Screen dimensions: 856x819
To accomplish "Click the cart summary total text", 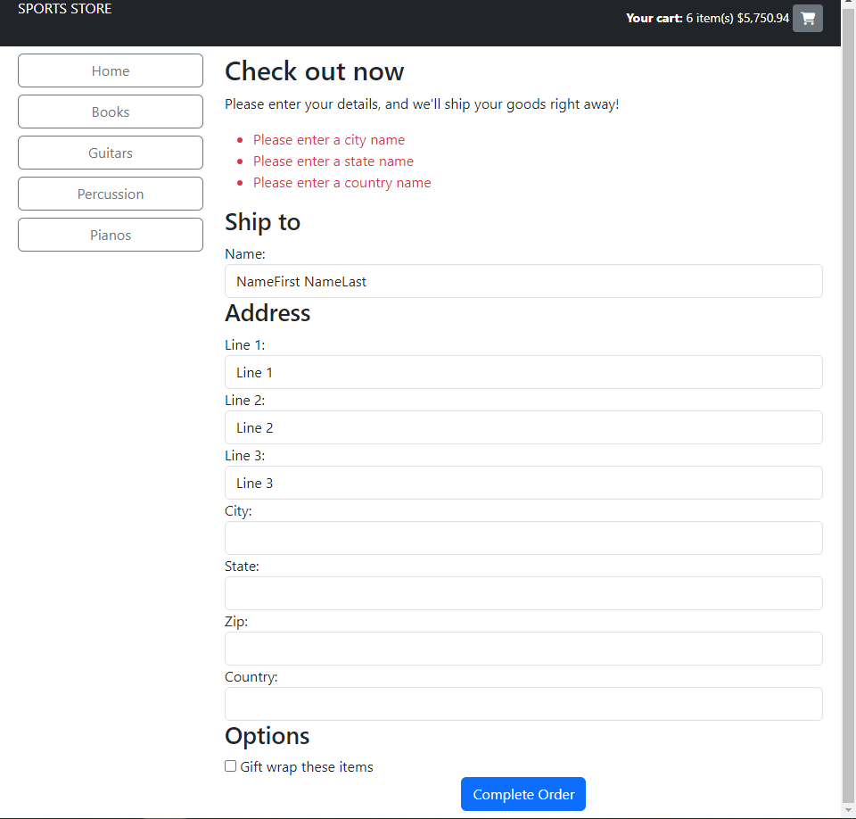I will 707,18.
